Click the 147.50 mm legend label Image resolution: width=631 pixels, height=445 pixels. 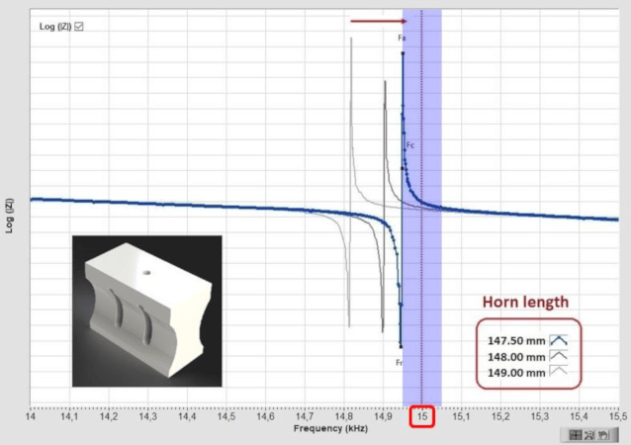click(516, 341)
